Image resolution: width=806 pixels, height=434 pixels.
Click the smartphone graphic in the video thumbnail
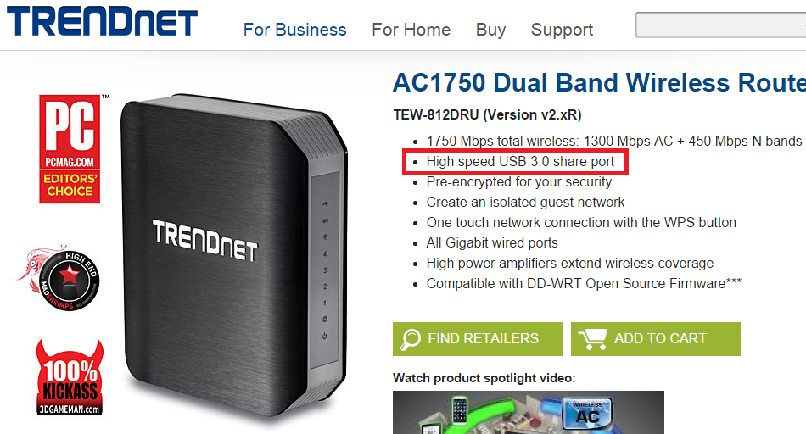click(x=460, y=410)
